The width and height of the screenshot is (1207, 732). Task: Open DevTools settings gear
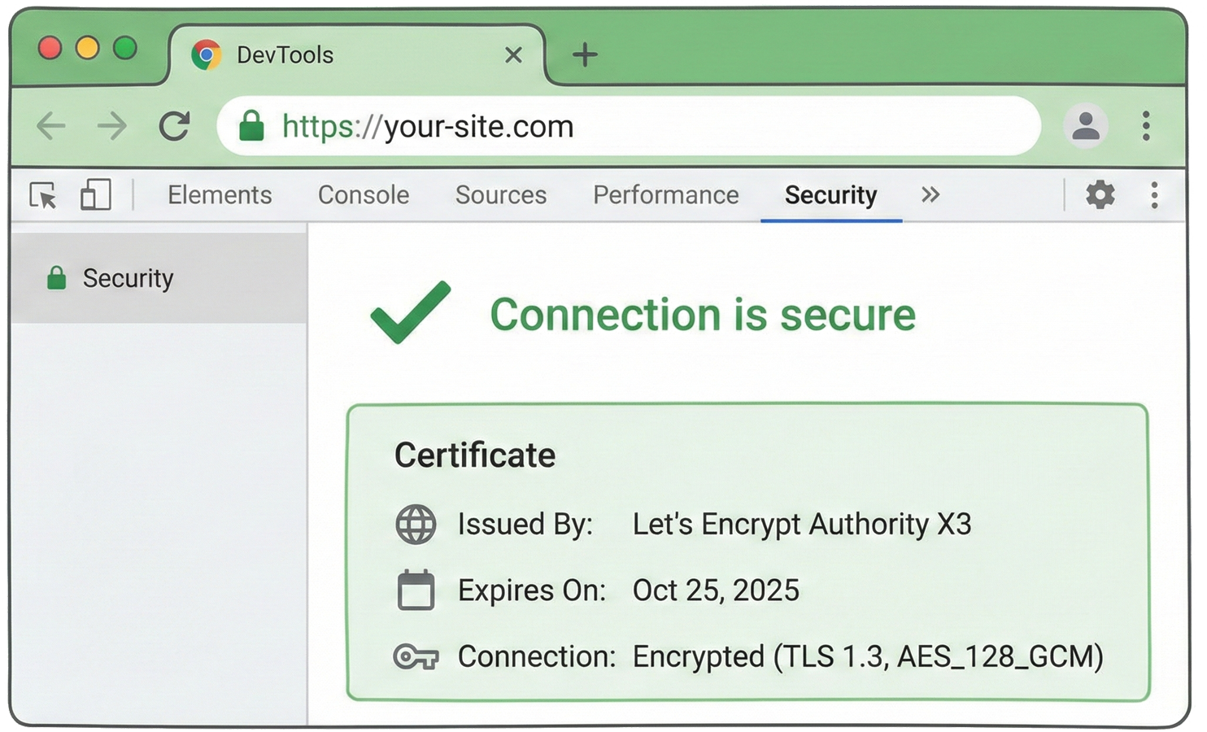pos(1100,194)
